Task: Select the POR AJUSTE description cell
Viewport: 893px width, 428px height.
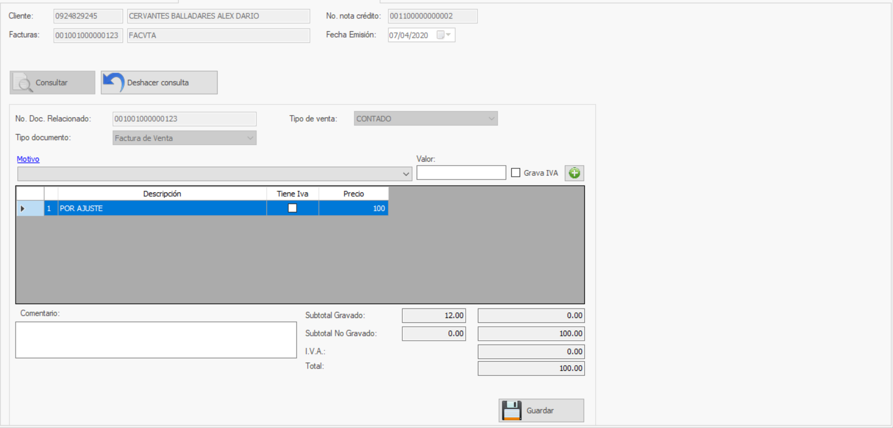Action: pyautogui.click(x=161, y=208)
